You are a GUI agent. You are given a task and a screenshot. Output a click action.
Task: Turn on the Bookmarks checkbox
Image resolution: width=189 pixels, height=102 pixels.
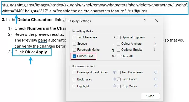[x=74, y=79]
